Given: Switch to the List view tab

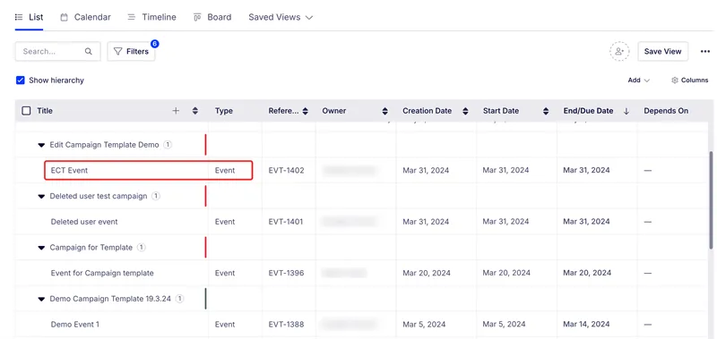Looking at the screenshot, I should pos(29,17).
